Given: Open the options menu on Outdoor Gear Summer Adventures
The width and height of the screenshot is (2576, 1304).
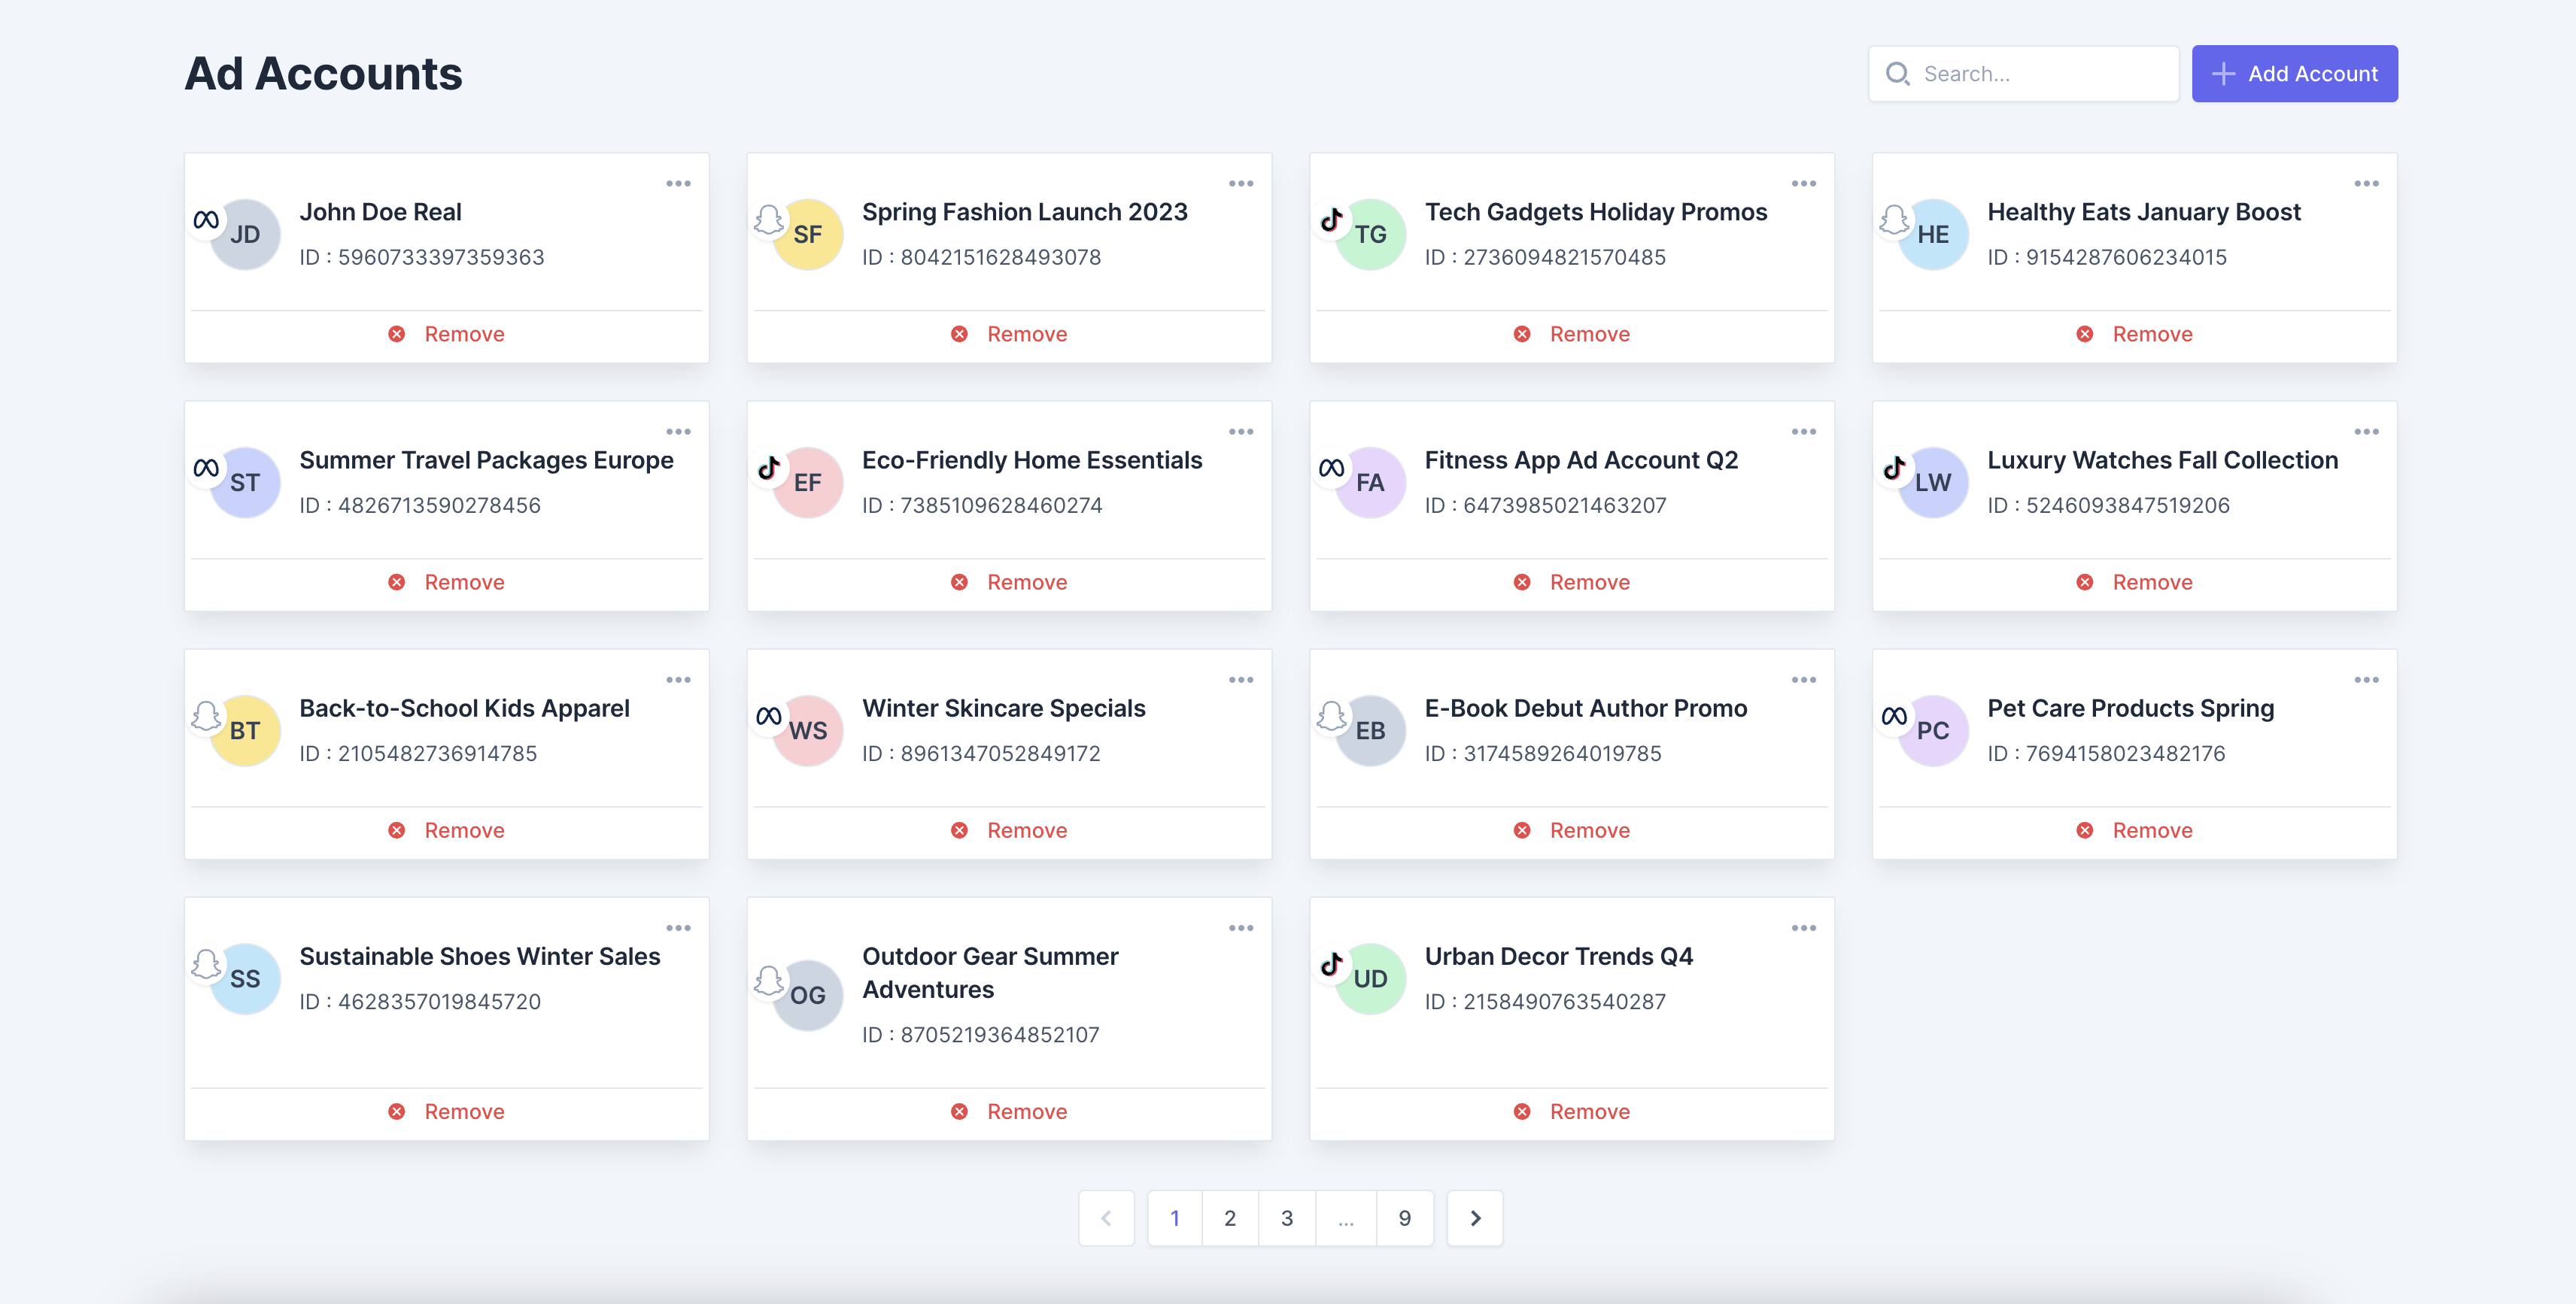Looking at the screenshot, I should (x=1242, y=927).
